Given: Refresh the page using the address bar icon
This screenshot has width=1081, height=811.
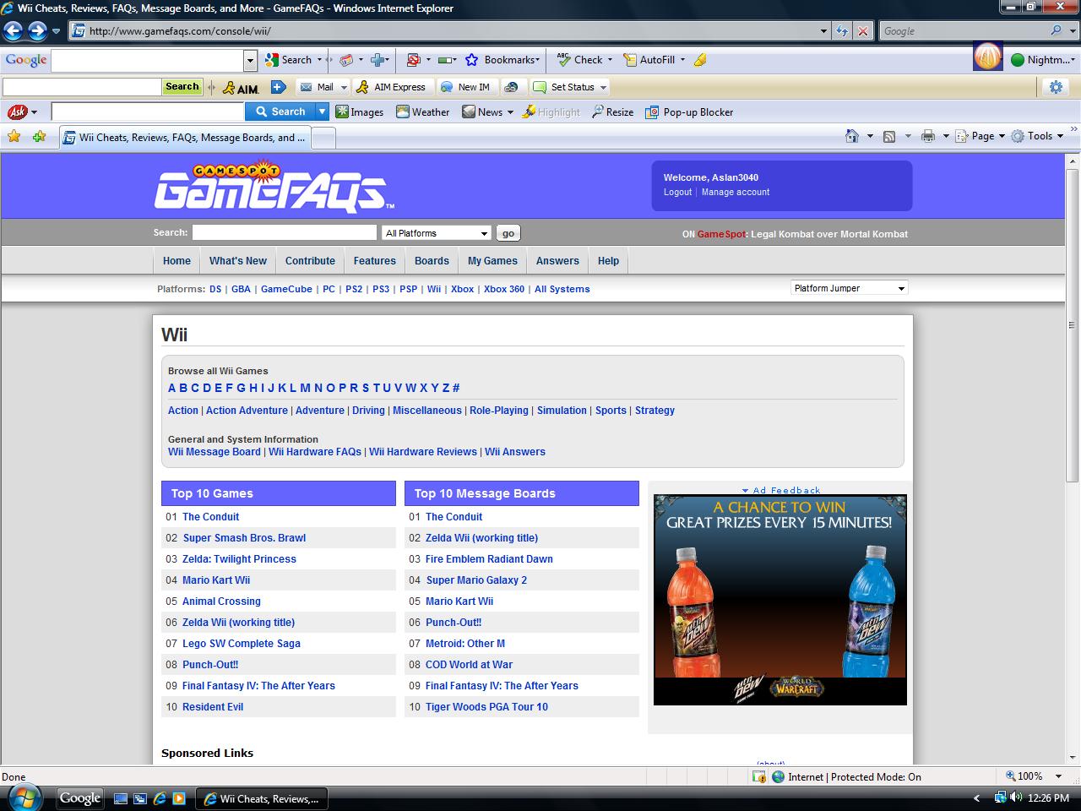Looking at the screenshot, I should [842, 31].
